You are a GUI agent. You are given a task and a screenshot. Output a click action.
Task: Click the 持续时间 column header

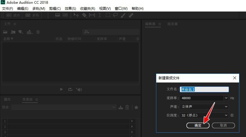click(74, 39)
